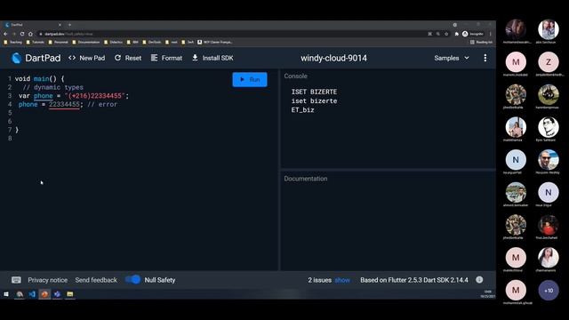This screenshot has width=569, height=320.
Task: Open the browser extensions puzzle icon
Action: pos(456,34)
